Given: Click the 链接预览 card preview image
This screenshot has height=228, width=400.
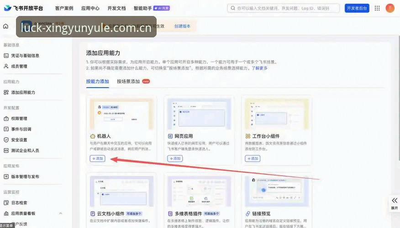Looking at the screenshot, I should coord(277,191).
